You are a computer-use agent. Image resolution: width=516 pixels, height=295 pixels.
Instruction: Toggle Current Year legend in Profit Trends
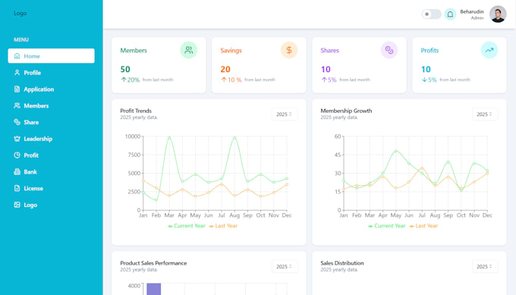[186, 226]
